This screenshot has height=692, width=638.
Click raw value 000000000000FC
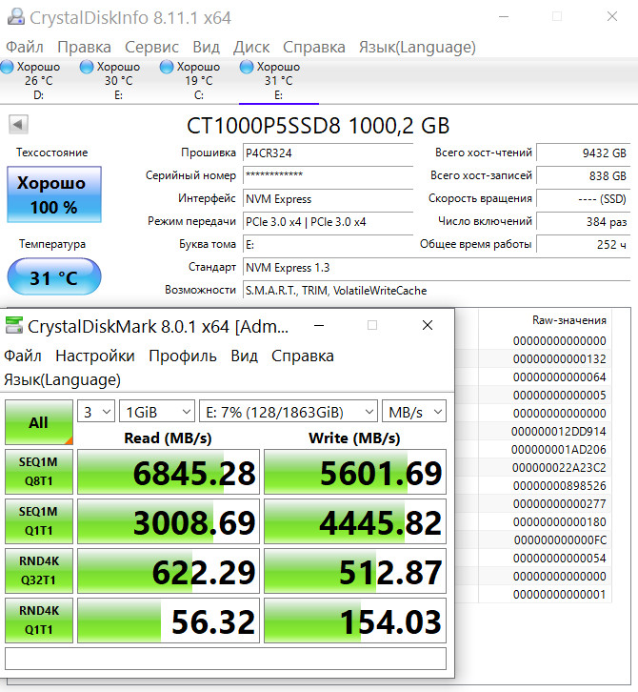point(561,539)
